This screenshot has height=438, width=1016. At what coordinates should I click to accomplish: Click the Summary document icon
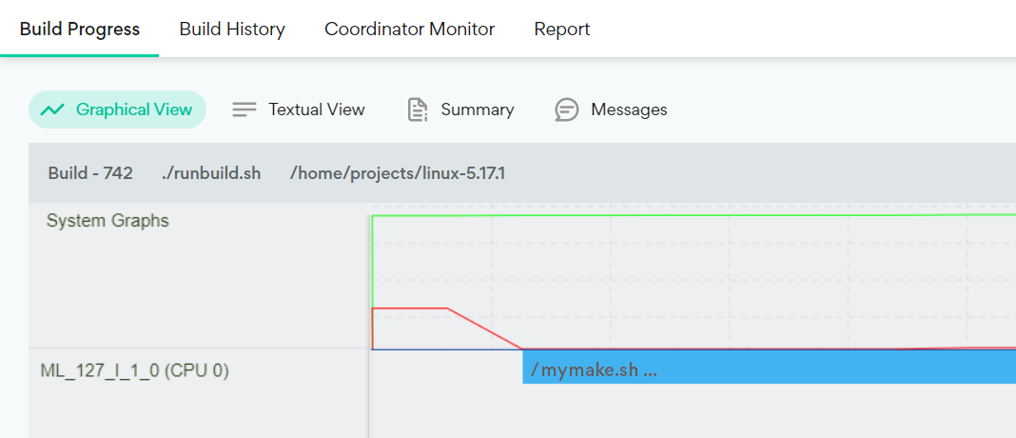point(417,109)
